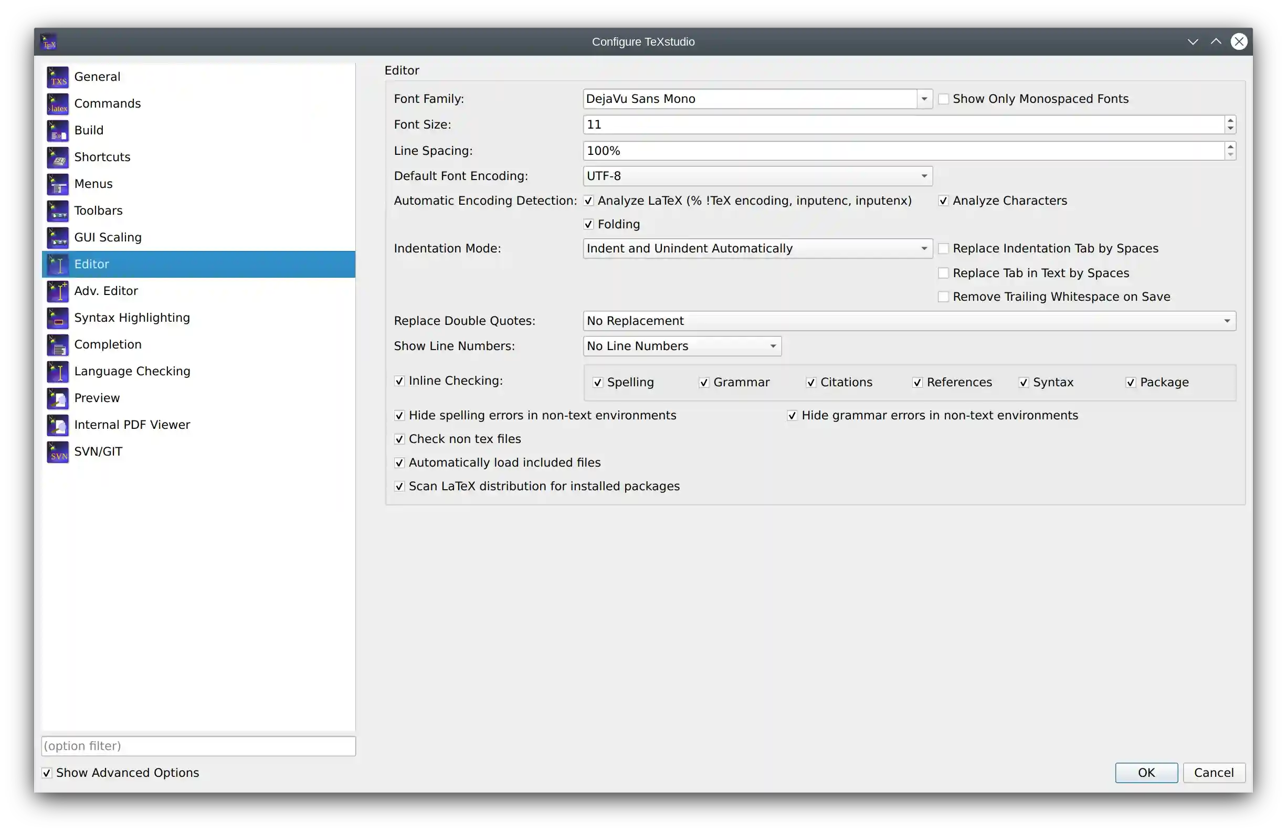The height and width of the screenshot is (833, 1287).
Task: Open the Font Family dropdown
Action: (x=924, y=99)
